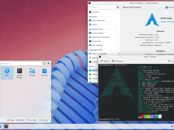The height and width of the screenshot is (130, 174).
Task: Open Discover software center
Action: [44, 73]
